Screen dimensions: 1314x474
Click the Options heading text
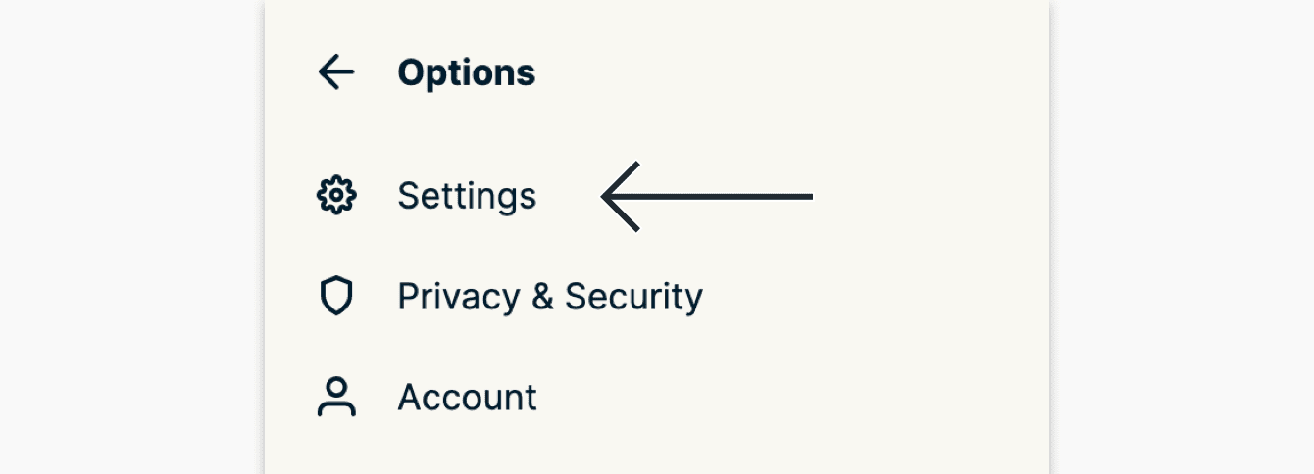tap(467, 72)
